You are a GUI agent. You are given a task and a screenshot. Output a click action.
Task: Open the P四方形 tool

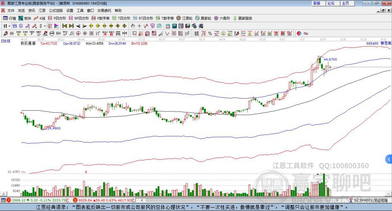pyautogui.click(x=57, y=18)
